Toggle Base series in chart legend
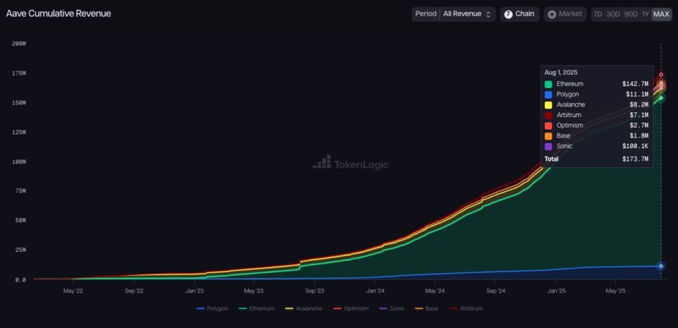Screen dimensions: 678x328 (x=426, y=309)
